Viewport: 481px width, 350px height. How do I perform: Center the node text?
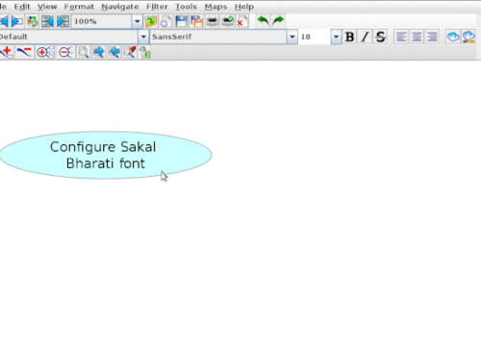click(x=417, y=37)
